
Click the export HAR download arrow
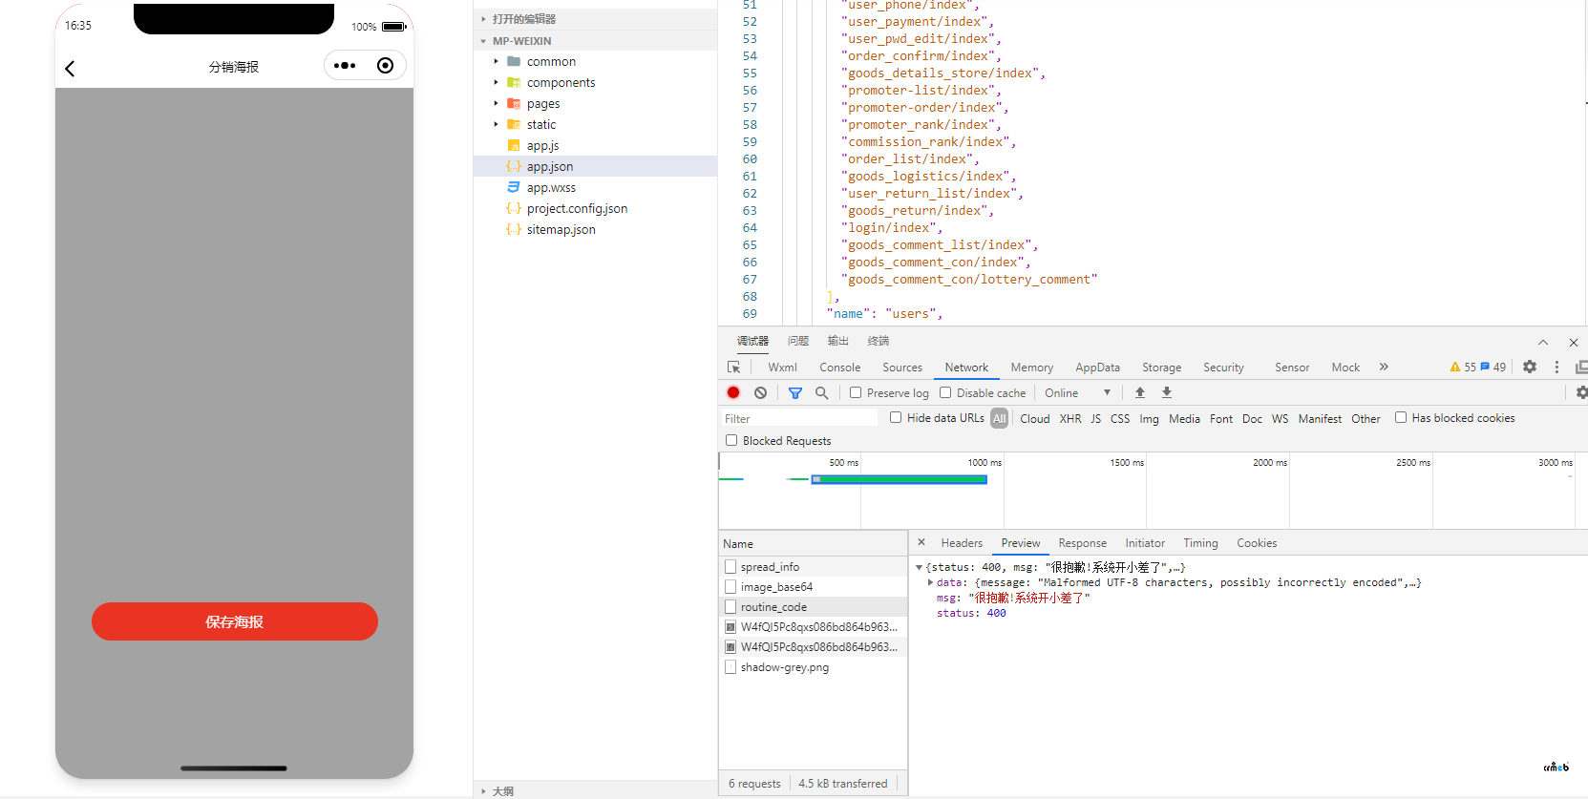1166,392
